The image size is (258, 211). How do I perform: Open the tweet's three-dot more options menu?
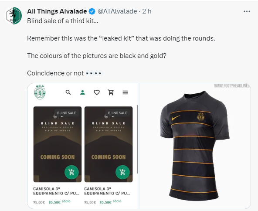pyautogui.click(x=247, y=11)
